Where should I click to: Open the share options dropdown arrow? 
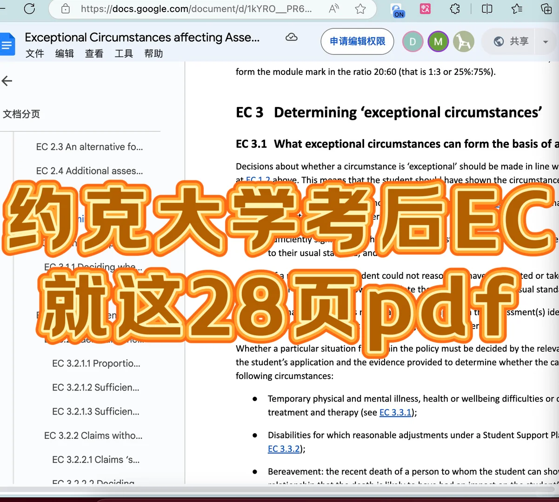tap(546, 42)
